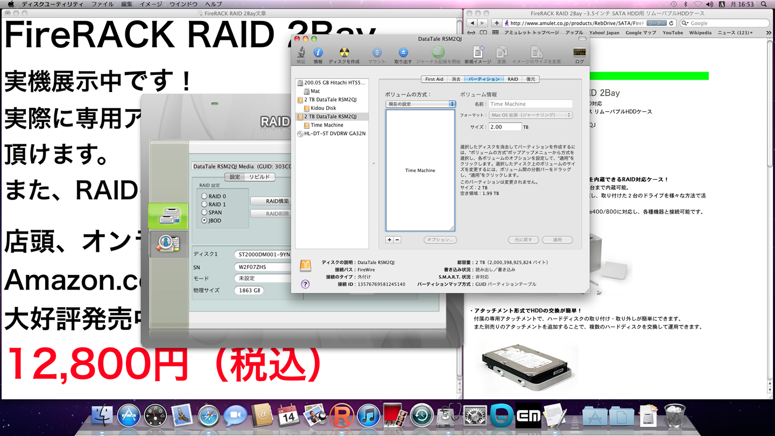Switch to the 消去 (Erase) tab
This screenshot has width=775, height=436.
tap(456, 79)
